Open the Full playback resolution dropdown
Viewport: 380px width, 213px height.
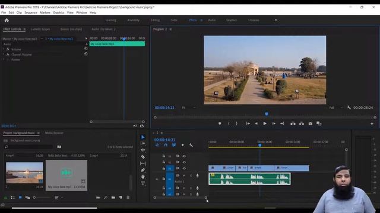click(x=336, y=108)
